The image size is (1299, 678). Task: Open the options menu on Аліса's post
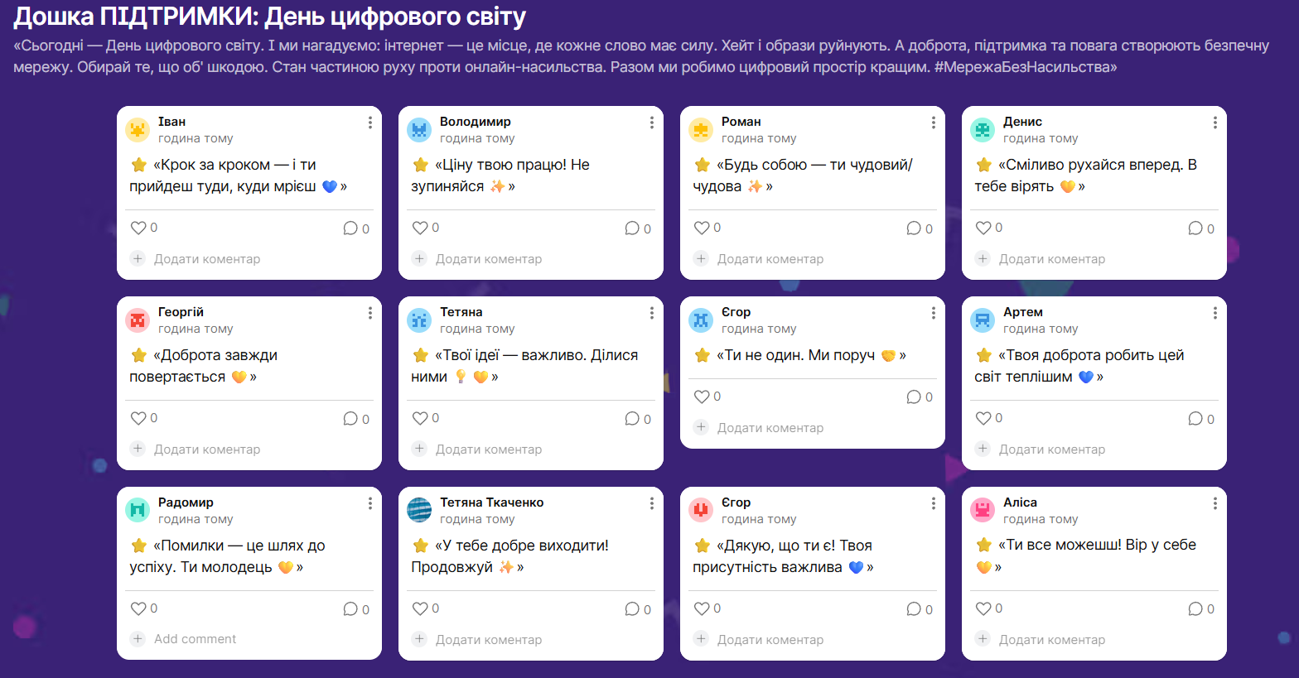click(1215, 503)
